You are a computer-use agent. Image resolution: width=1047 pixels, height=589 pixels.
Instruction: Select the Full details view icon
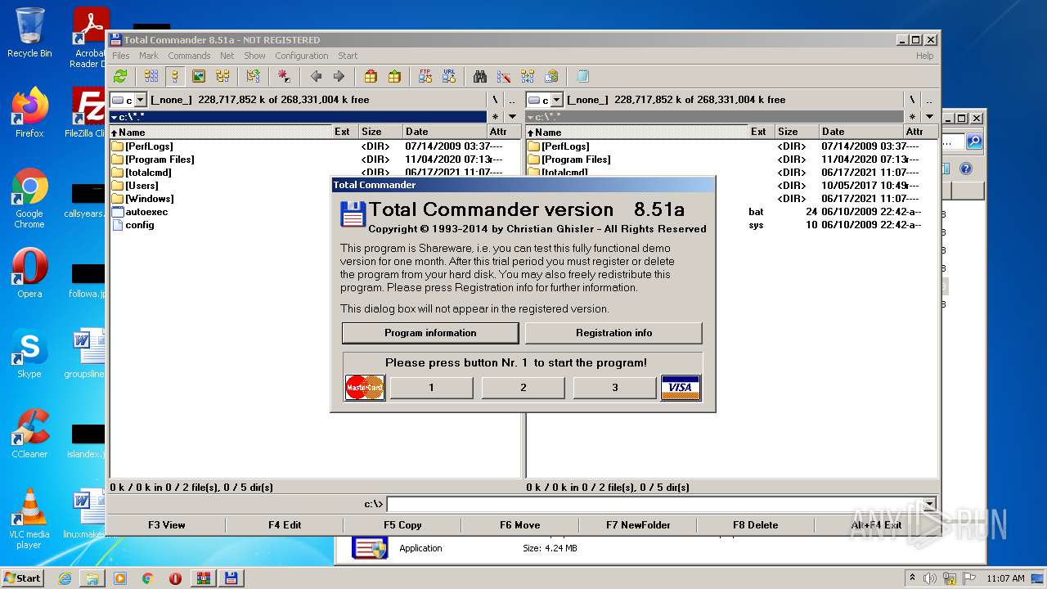(x=174, y=76)
